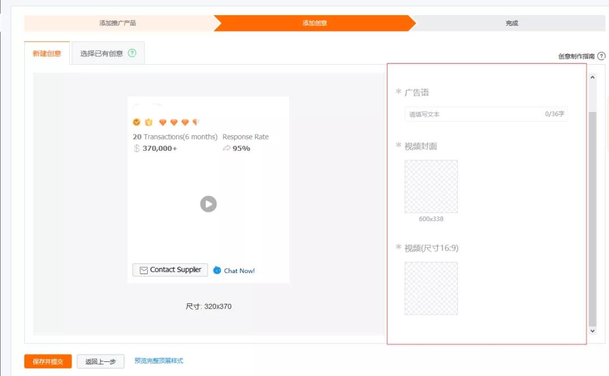Screen dimensions: 609x376
Task: Click the 返回上一步 button
Action: 100,361
